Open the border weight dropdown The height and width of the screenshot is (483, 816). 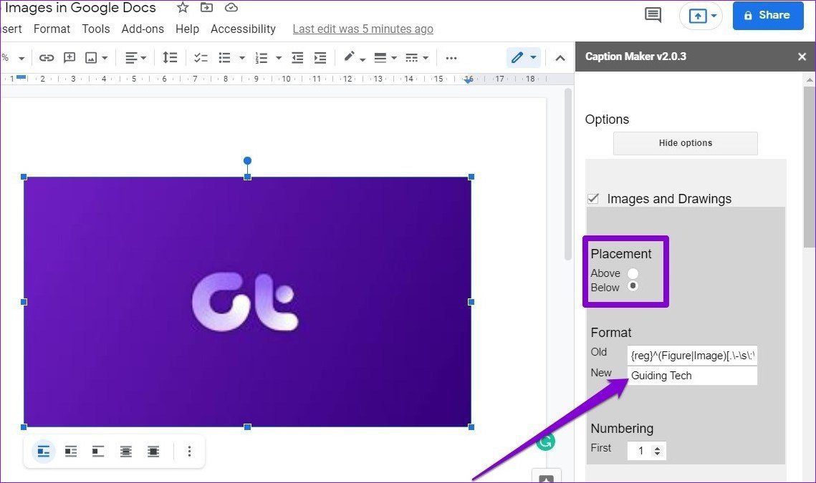[x=385, y=58]
